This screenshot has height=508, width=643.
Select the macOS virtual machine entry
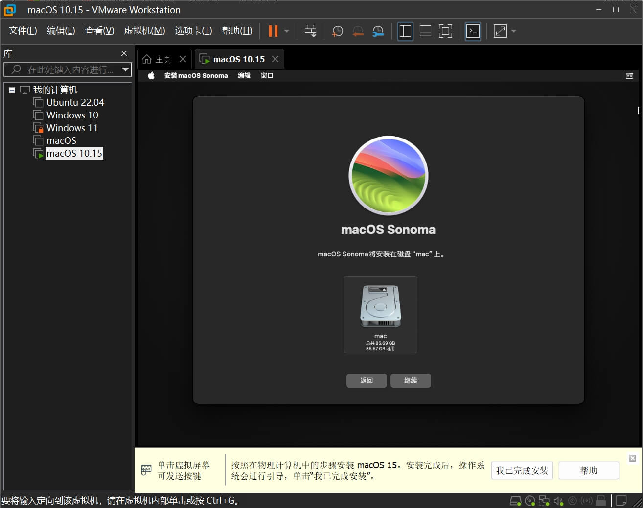tap(61, 140)
